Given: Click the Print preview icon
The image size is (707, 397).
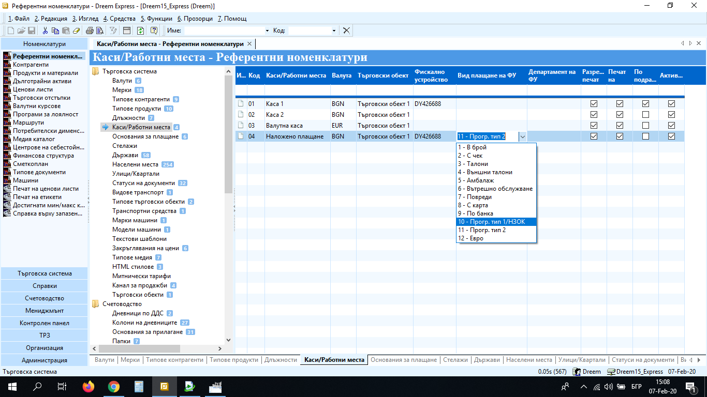Looking at the screenshot, I should point(99,30).
